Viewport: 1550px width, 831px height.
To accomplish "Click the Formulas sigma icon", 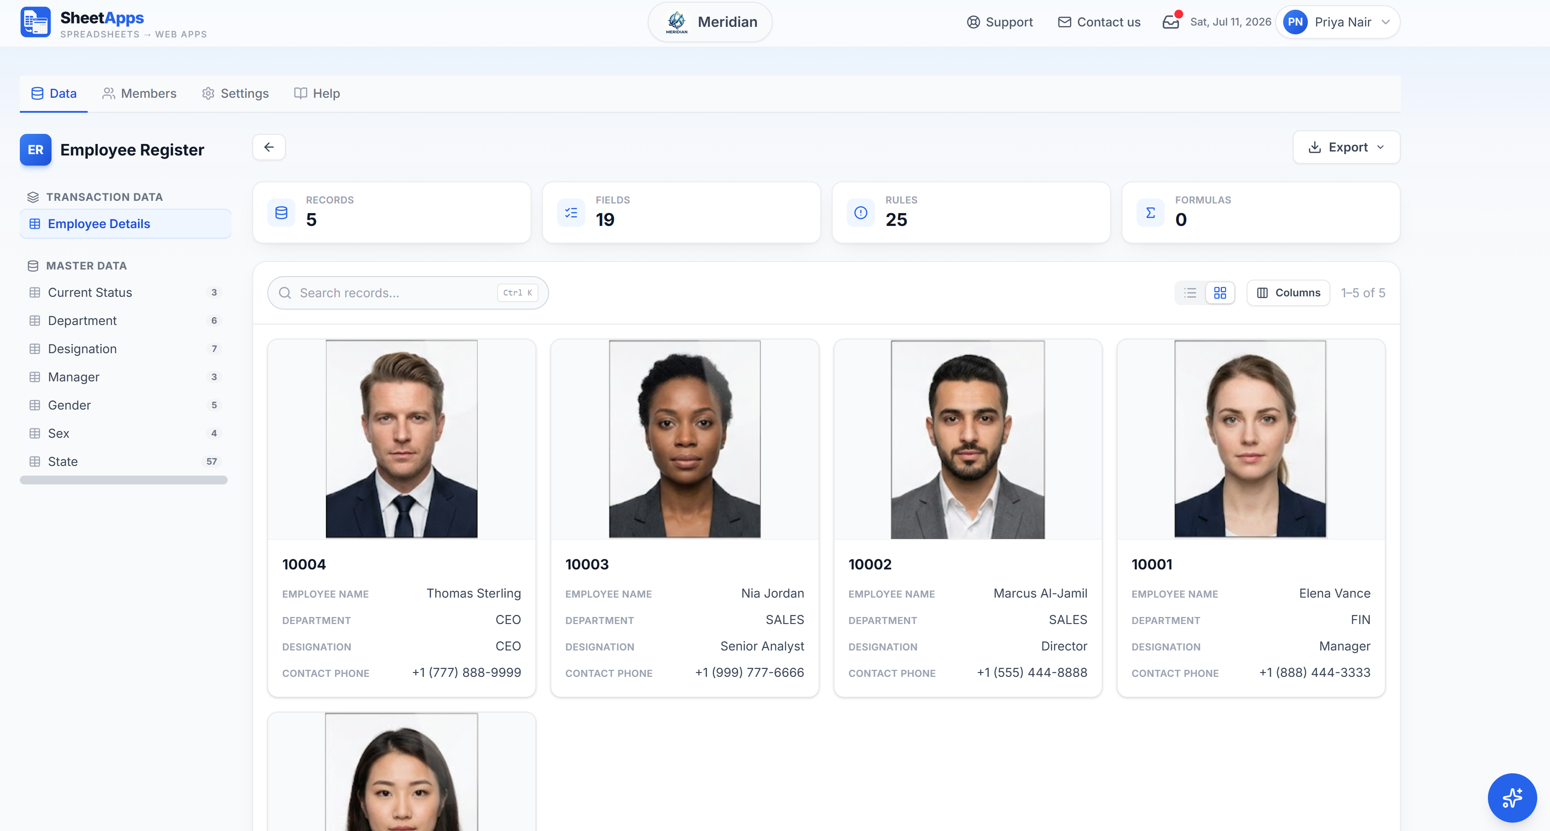I will point(1151,212).
